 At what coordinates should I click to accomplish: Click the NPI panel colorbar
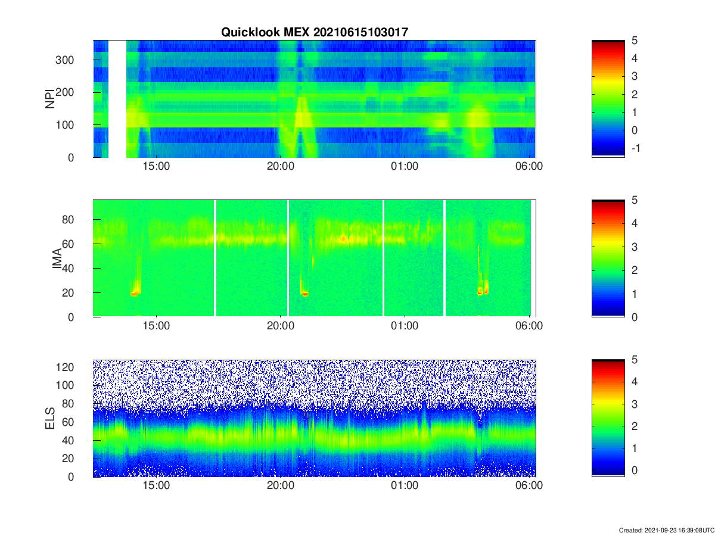coord(608,99)
